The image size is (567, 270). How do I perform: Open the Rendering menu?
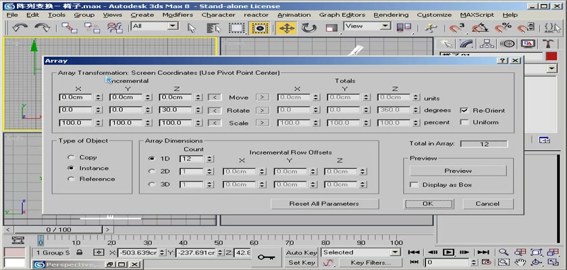[391, 15]
